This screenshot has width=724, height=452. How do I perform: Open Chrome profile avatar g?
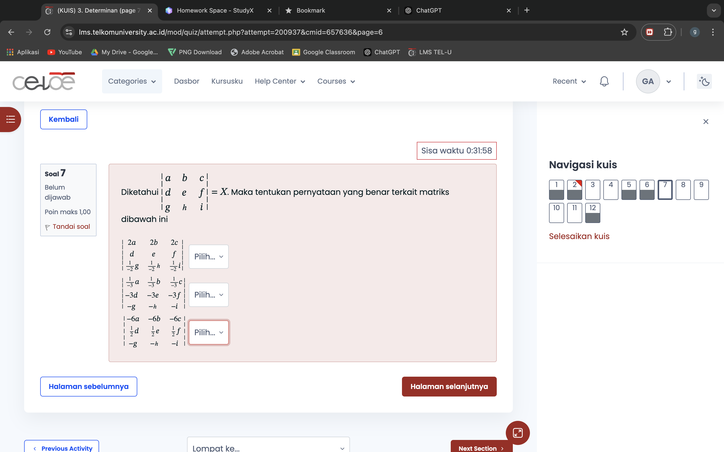[695, 32]
